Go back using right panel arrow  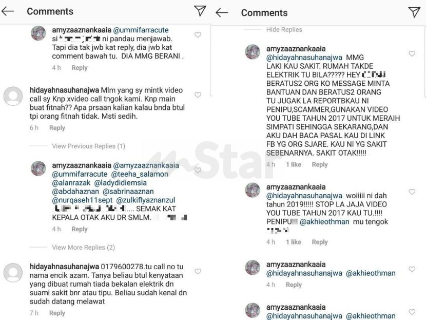[x=222, y=12]
